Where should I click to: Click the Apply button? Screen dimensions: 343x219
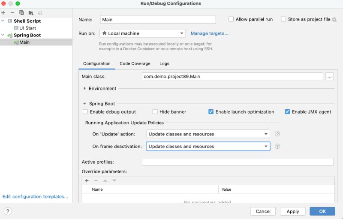[x=292, y=211]
